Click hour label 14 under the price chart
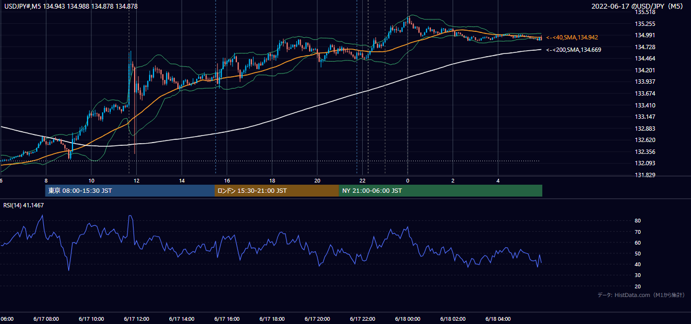This screenshot has width=691, height=324. (x=182, y=180)
